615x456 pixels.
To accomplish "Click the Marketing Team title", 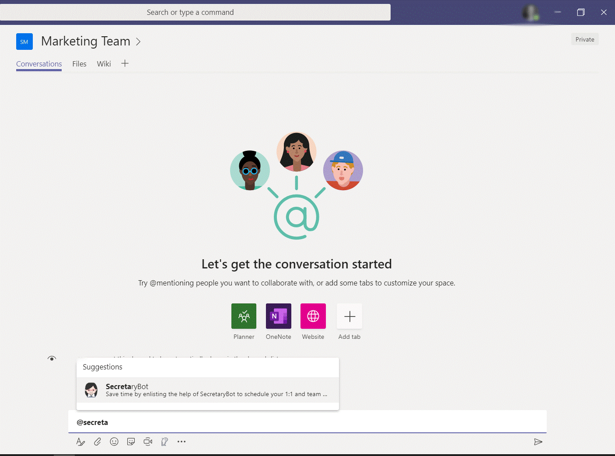I will click(86, 41).
